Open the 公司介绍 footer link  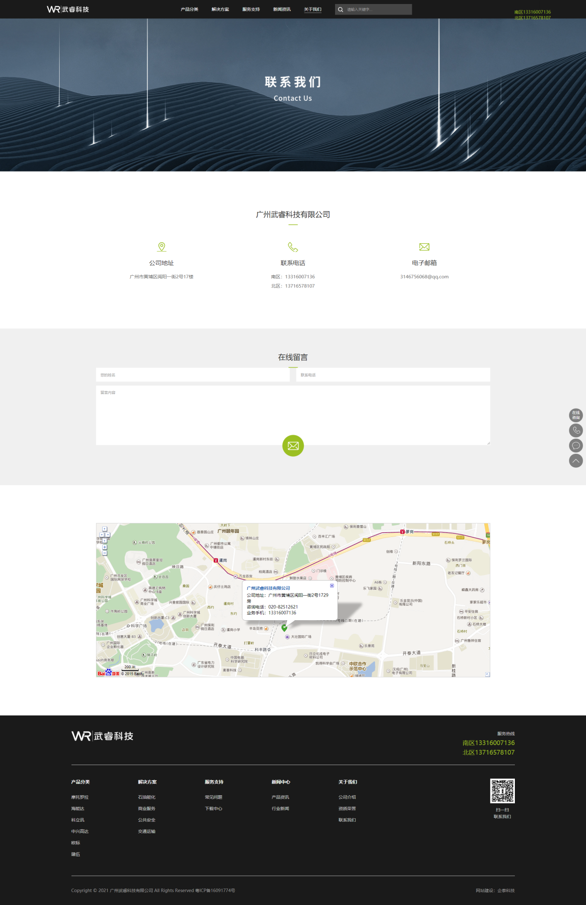[347, 797]
